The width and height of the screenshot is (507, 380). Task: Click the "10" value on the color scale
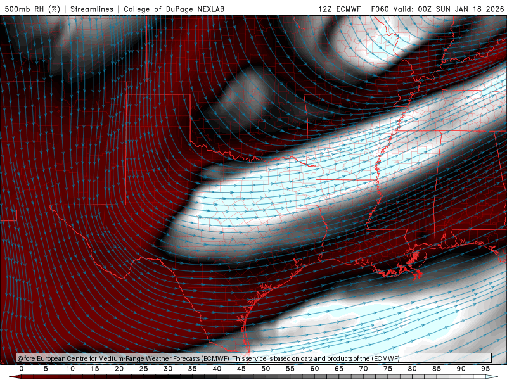tap(70, 369)
